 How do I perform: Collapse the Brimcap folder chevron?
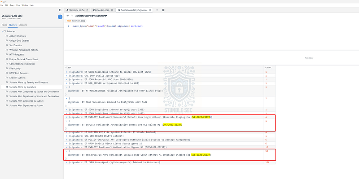click(2, 31)
